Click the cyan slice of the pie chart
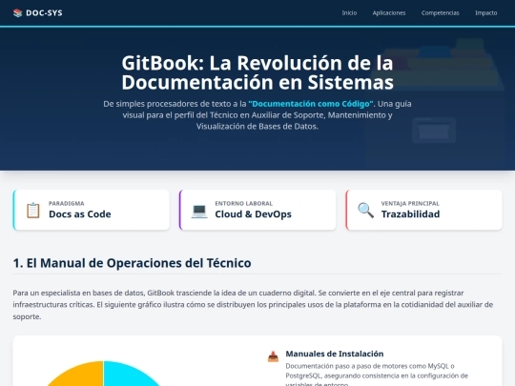 coord(127,376)
